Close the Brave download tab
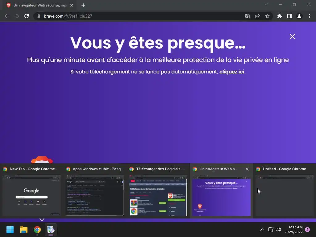 point(72,5)
